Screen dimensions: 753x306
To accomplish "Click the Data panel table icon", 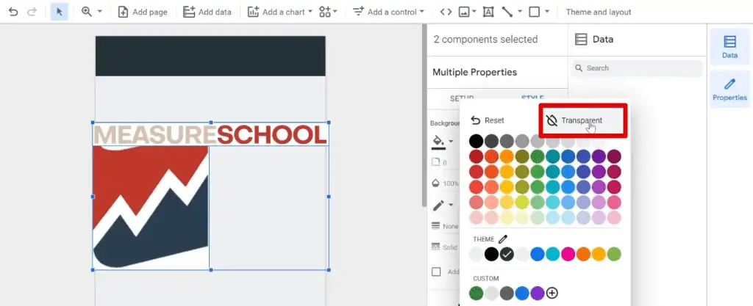I will tap(581, 40).
